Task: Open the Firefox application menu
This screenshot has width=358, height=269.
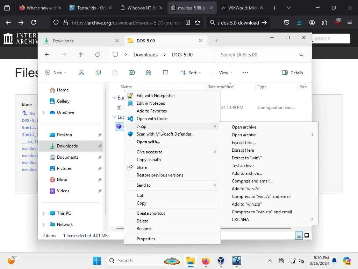Action: coord(349,22)
